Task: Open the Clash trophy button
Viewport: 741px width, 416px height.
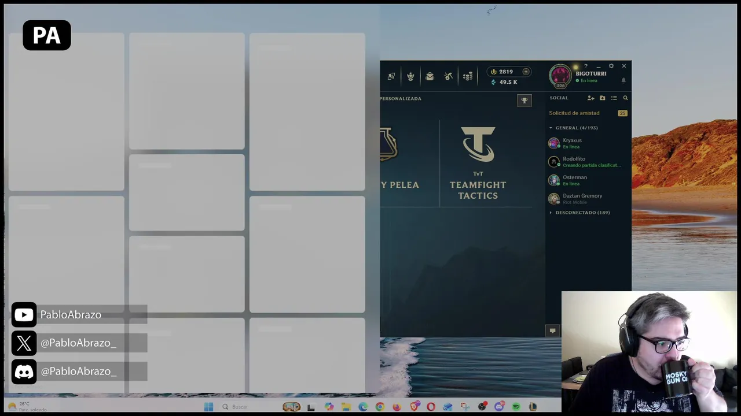Action: [524, 101]
